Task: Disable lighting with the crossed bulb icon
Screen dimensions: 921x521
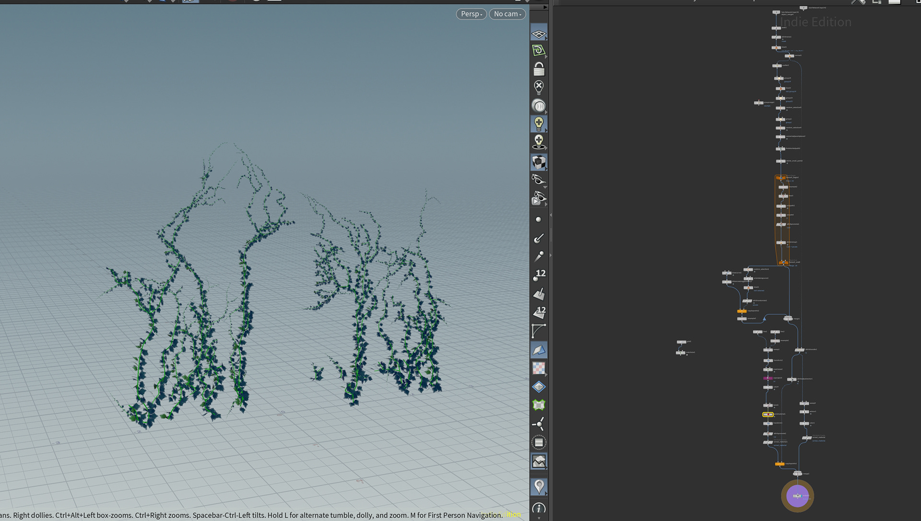Action: (x=539, y=87)
